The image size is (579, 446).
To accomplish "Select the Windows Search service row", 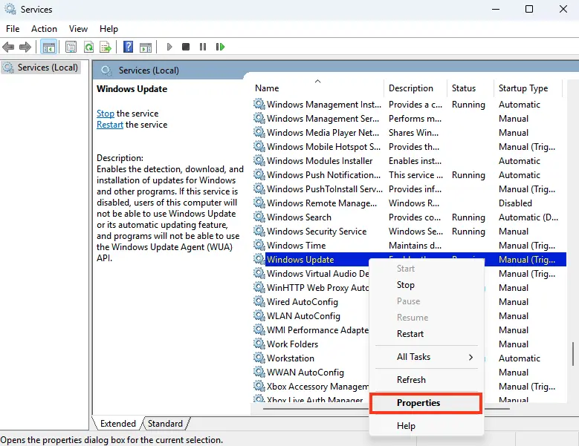I will point(299,217).
